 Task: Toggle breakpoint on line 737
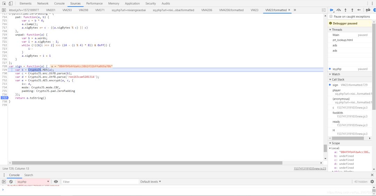click(x=4, y=98)
